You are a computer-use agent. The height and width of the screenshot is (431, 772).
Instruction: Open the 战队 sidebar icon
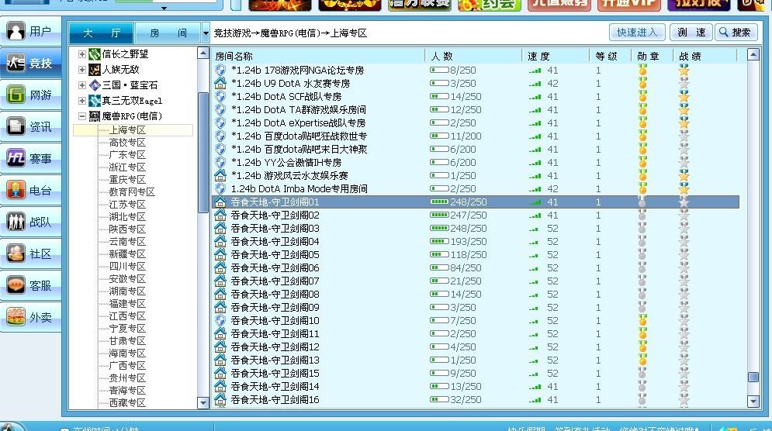tap(16, 222)
